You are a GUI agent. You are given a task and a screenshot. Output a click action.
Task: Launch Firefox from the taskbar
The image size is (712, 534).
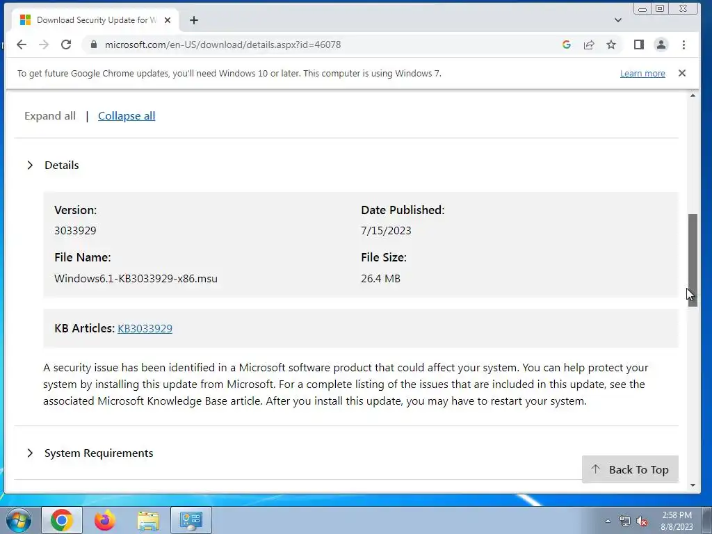point(105,520)
